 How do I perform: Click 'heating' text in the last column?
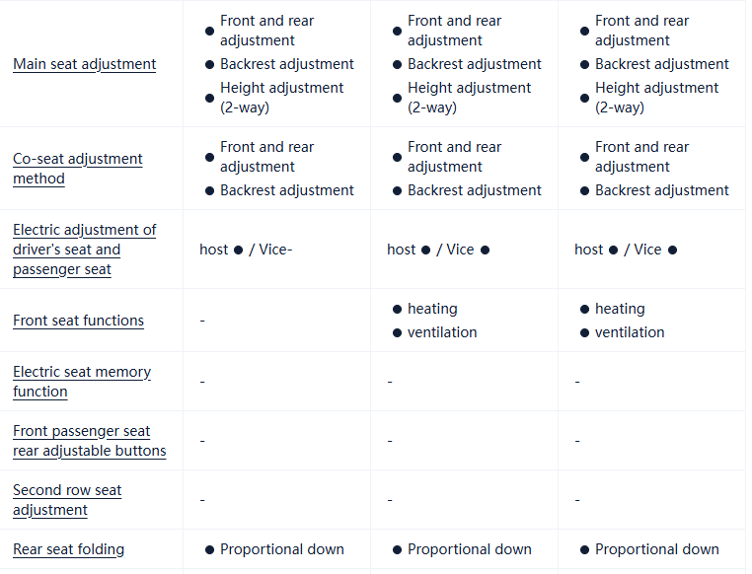coord(620,309)
